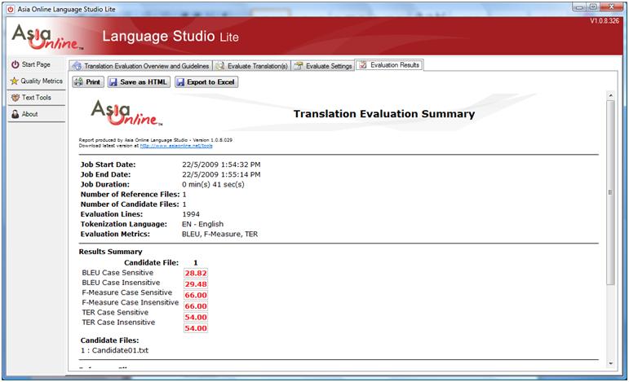This screenshot has height=382, width=629.
Task: Click the report pane scroll up arrow
Action: point(610,95)
